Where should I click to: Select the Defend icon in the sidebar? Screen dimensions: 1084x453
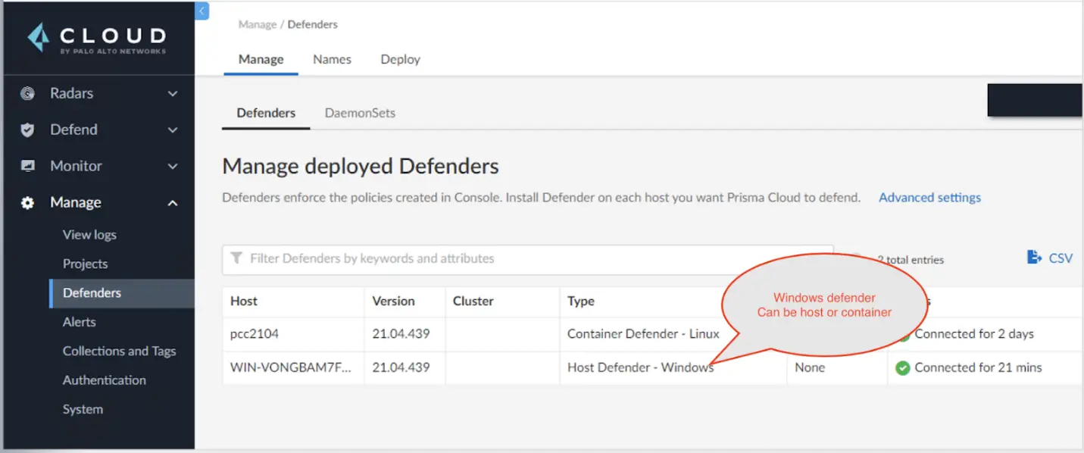(27, 130)
